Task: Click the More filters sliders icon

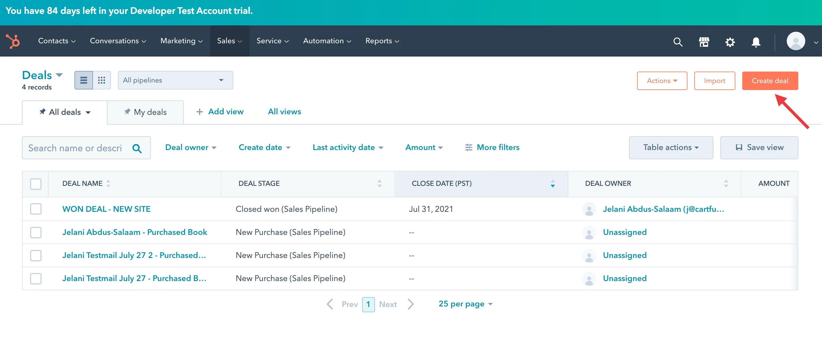Action: 468,147
